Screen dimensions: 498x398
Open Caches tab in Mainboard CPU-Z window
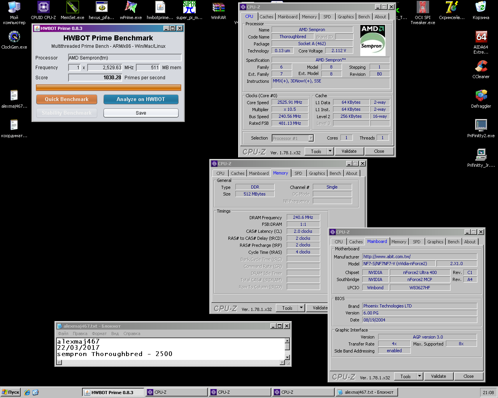pyautogui.click(x=356, y=242)
